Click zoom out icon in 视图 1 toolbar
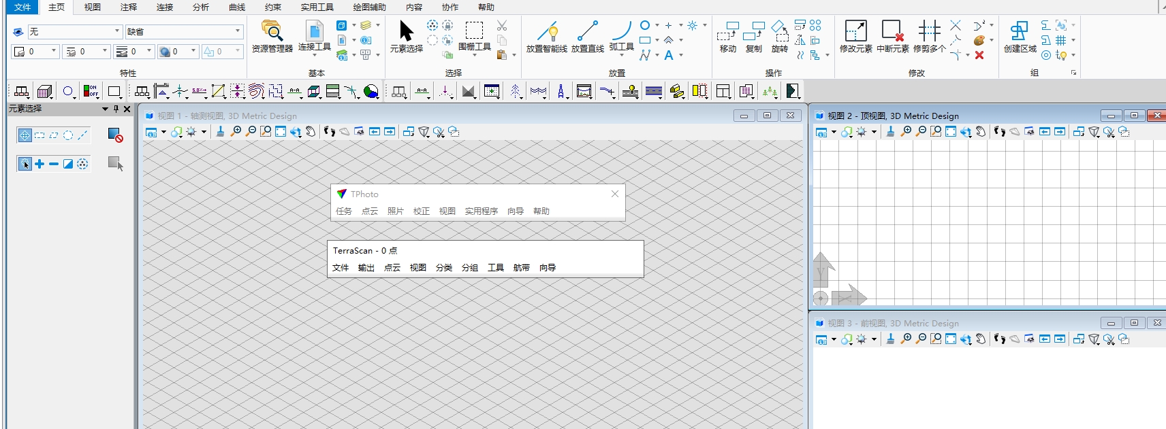 click(x=251, y=131)
